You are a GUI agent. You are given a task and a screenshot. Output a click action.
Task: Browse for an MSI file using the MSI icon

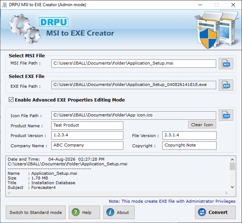pos(226,64)
